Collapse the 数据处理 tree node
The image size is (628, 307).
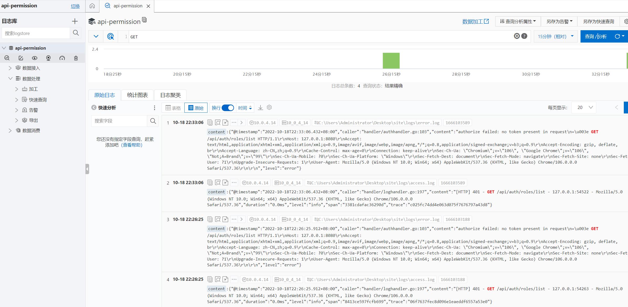(x=10, y=78)
